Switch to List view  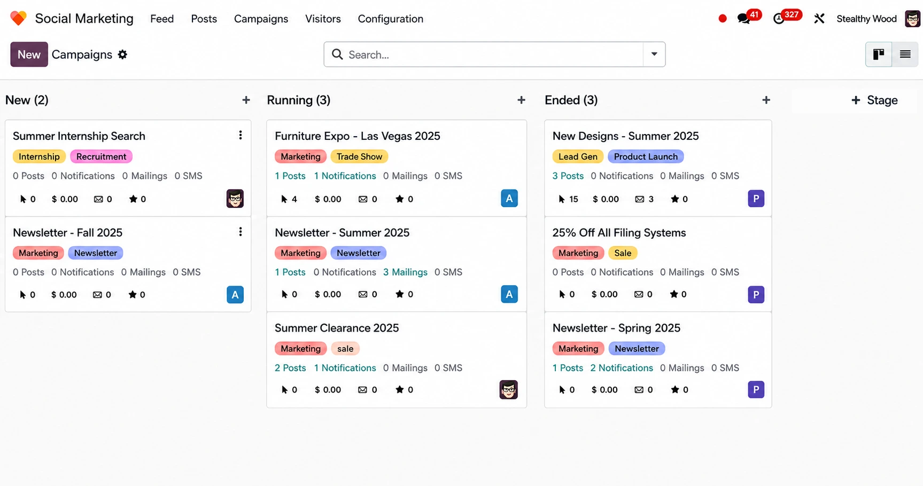905,54
